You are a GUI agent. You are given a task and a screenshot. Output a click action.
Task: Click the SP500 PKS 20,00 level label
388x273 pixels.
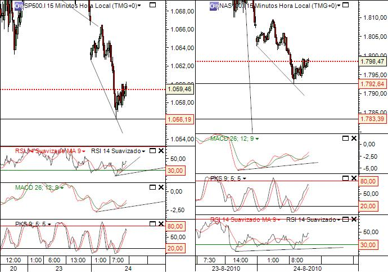pos(175,248)
